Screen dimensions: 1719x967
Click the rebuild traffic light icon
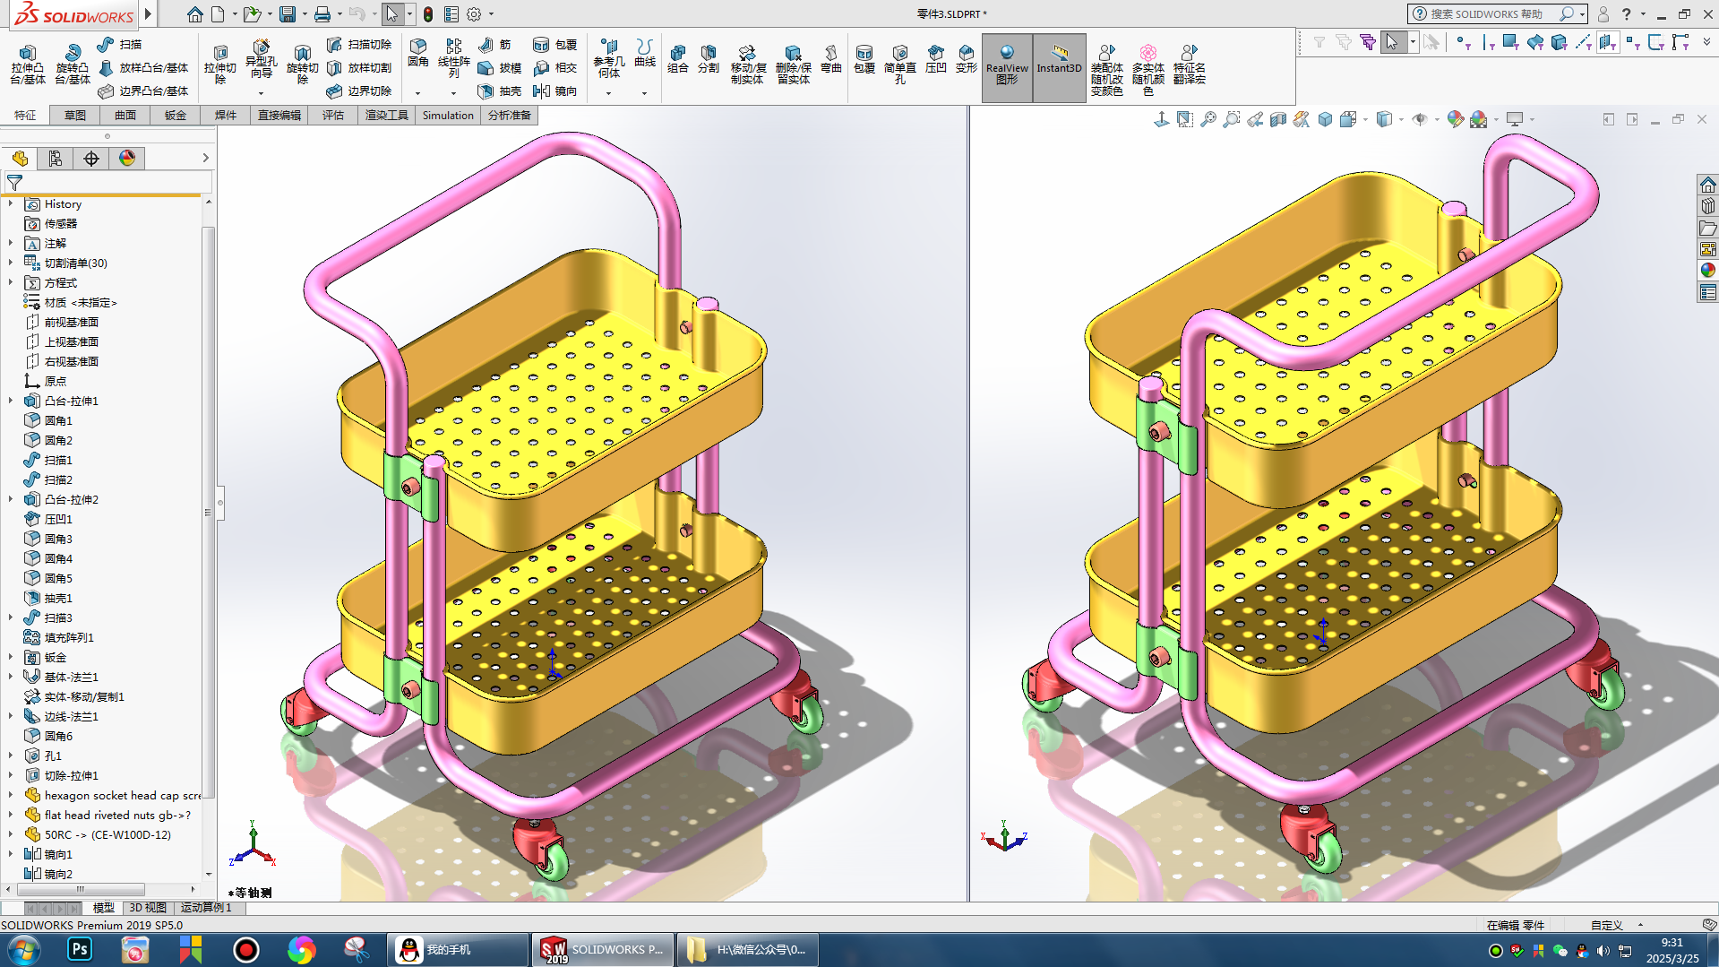[x=428, y=14]
